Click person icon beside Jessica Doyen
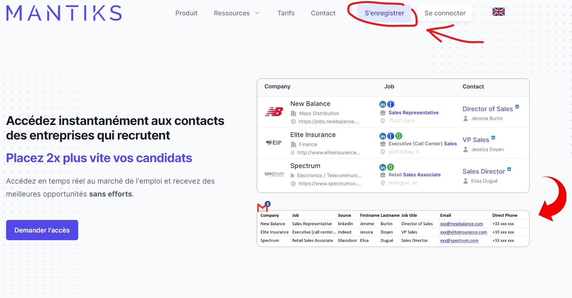The image size is (572, 298). tap(466, 150)
